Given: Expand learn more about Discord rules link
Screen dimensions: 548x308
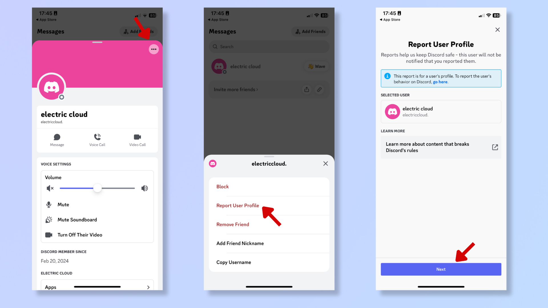Looking at the screenshot, I should click(495, 147).
